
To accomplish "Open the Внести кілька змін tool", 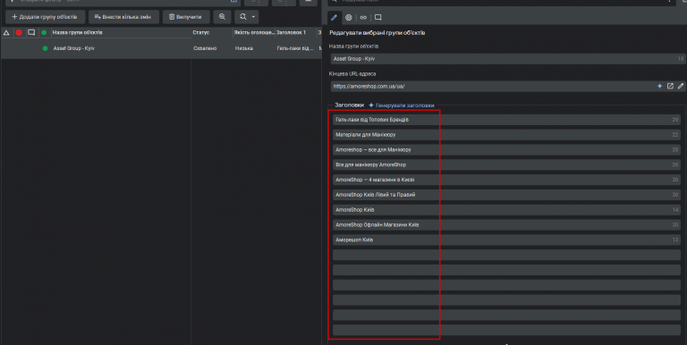I will point(123,17).
